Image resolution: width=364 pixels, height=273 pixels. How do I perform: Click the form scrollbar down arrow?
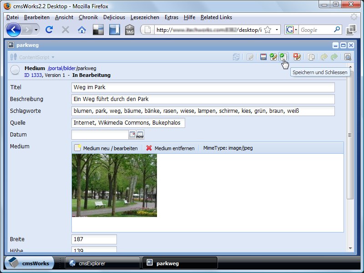pos(350,248)
